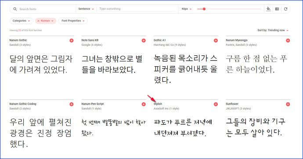Screen dimensions: 303x159
Task: Click the Nanum Pen Script handwriting sample
Action: [114, 127]
